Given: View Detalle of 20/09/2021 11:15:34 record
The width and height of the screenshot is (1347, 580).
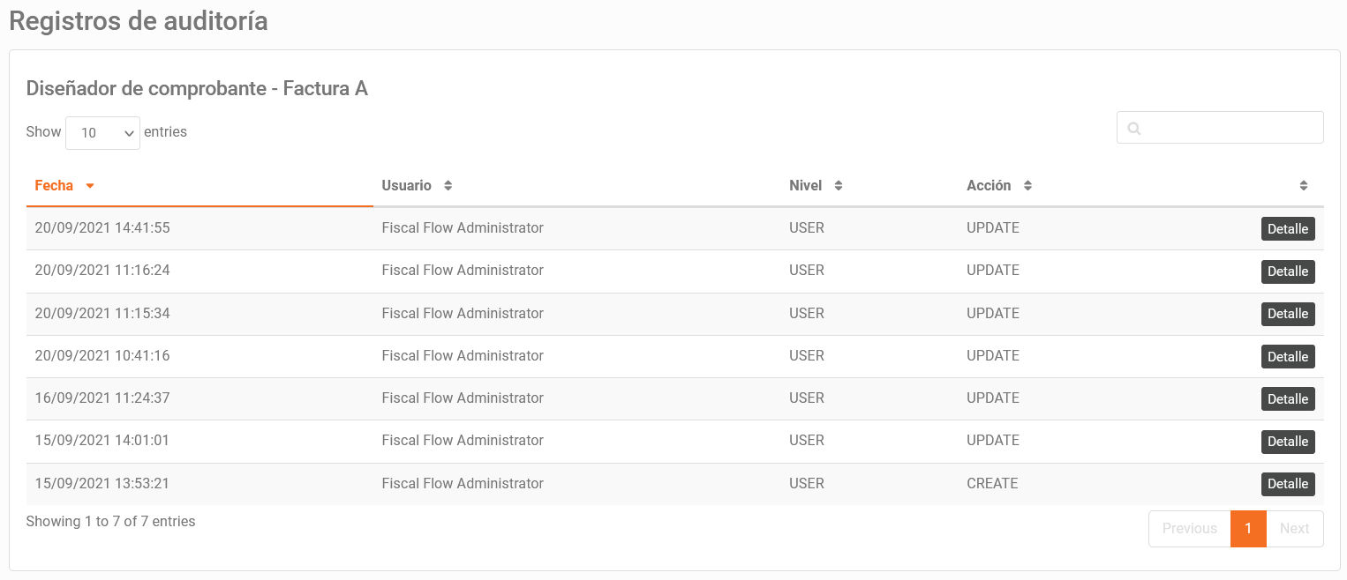Looking at the screenshot, I should tap(1288, 314).
